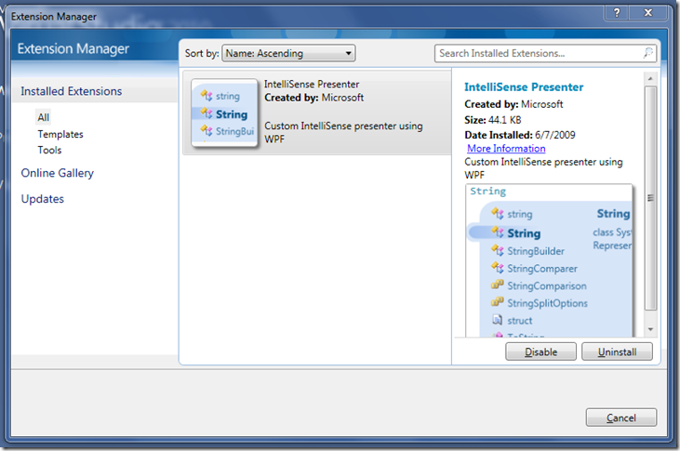
Task: Click the Cancel button
Action: click(621, 418)
